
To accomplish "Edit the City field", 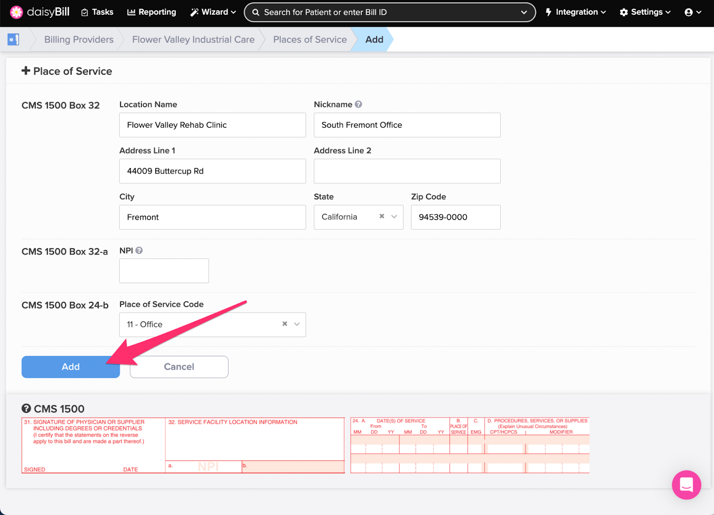I will pos(212,217).
